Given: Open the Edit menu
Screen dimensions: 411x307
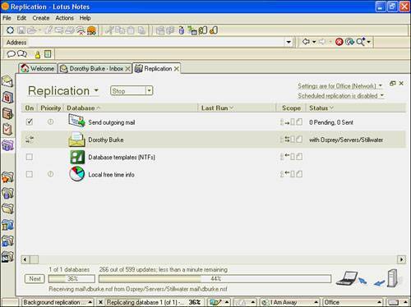Looking at the screenshot, I should pos(21,18).
